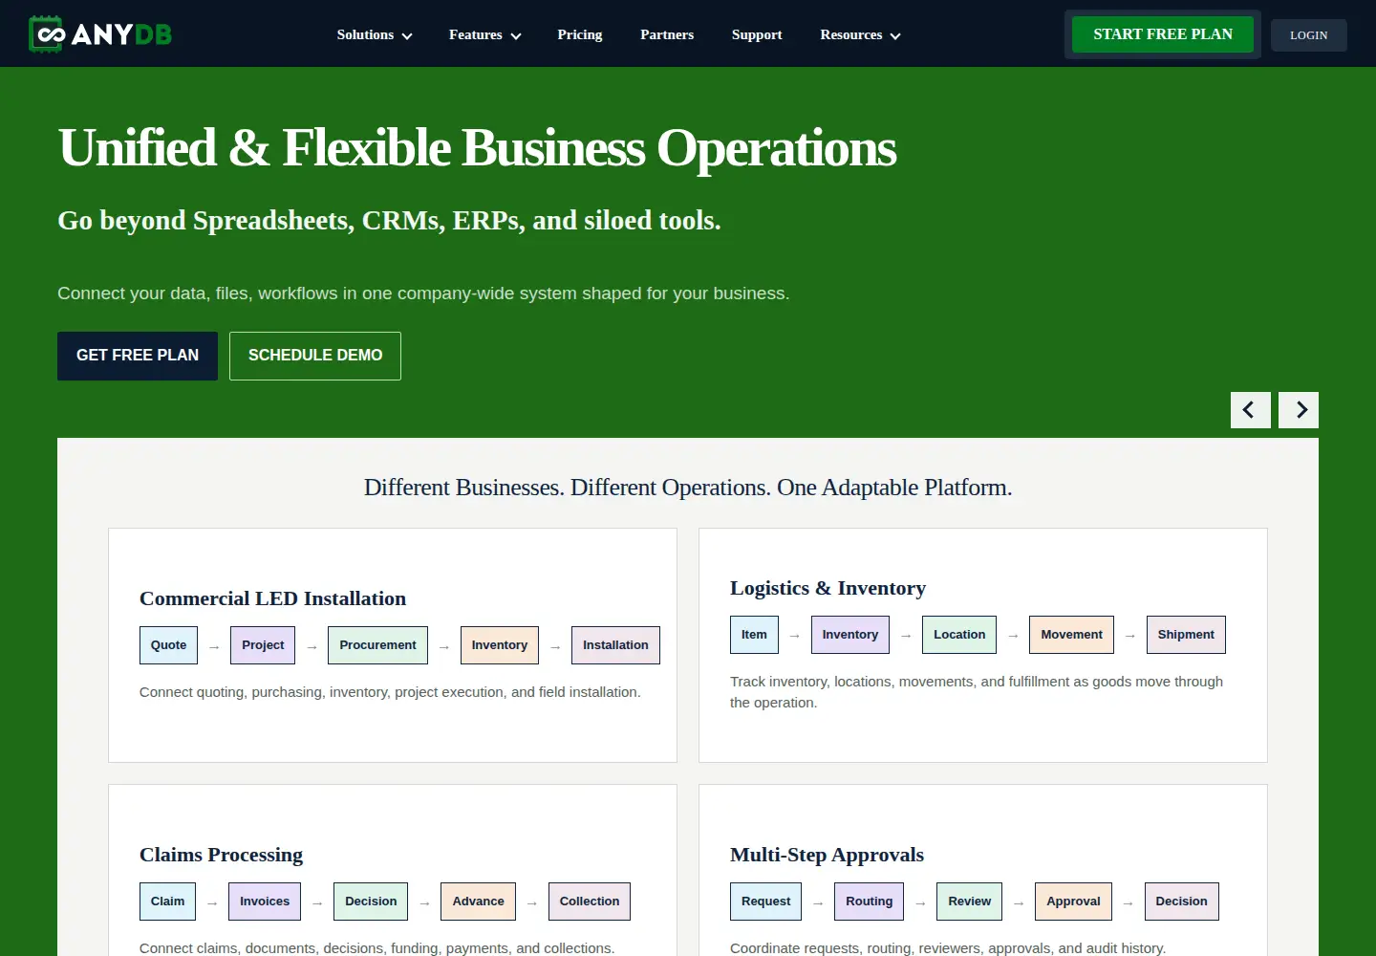Select Inventory step in Logistics card
Screen dimensions: 1376x956
(x=850, y=635)
